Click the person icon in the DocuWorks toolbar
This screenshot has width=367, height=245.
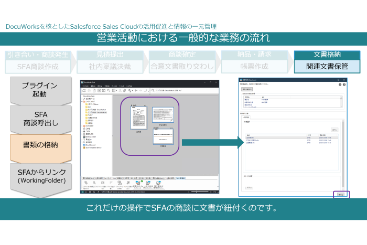point(120,90)
